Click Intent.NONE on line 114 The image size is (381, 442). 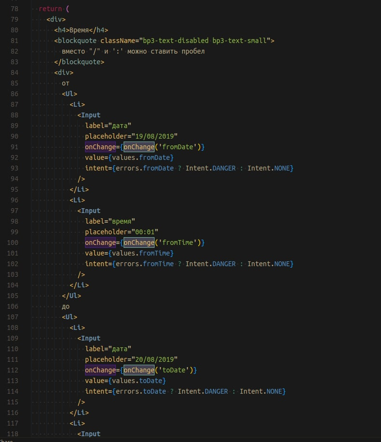click(261, 392)
